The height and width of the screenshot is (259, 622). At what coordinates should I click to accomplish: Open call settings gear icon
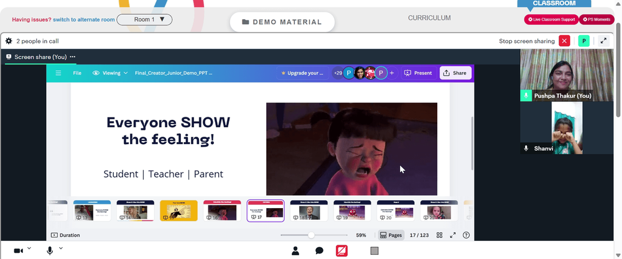point(9,41)
